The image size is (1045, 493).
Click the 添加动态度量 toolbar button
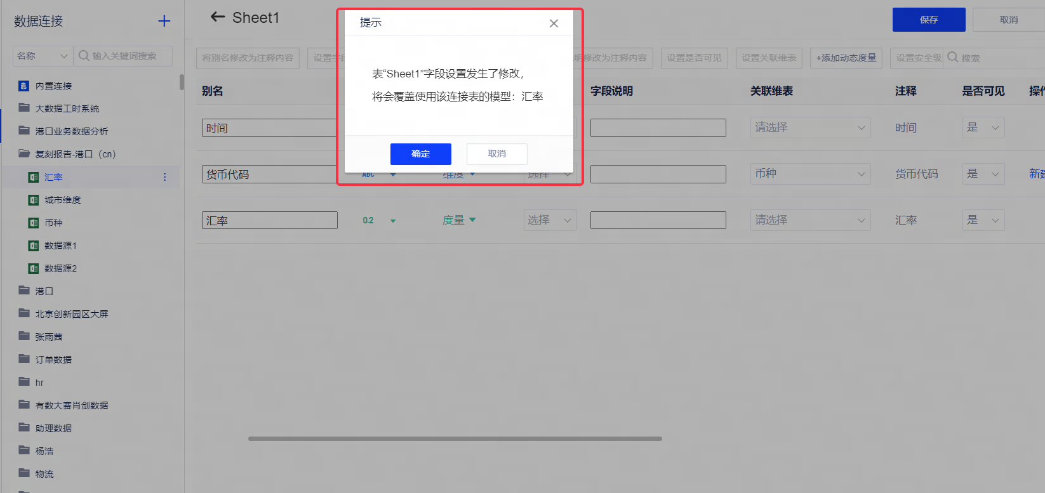pos(846,58)
